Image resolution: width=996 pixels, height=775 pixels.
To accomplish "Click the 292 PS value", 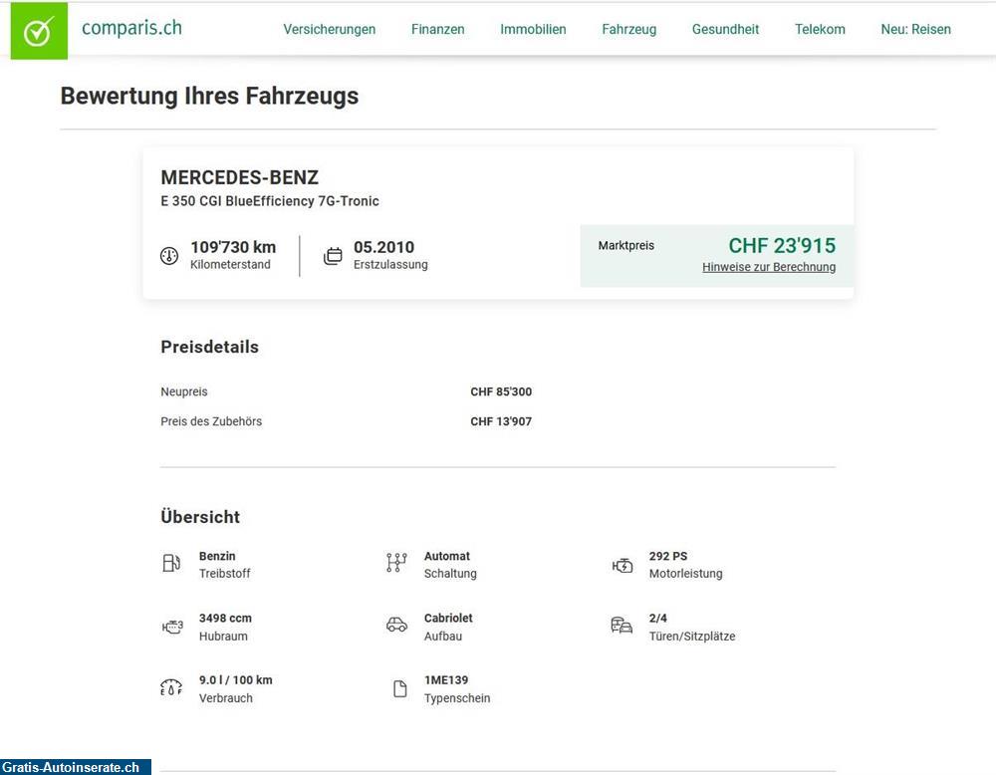I will pos(668,557).
